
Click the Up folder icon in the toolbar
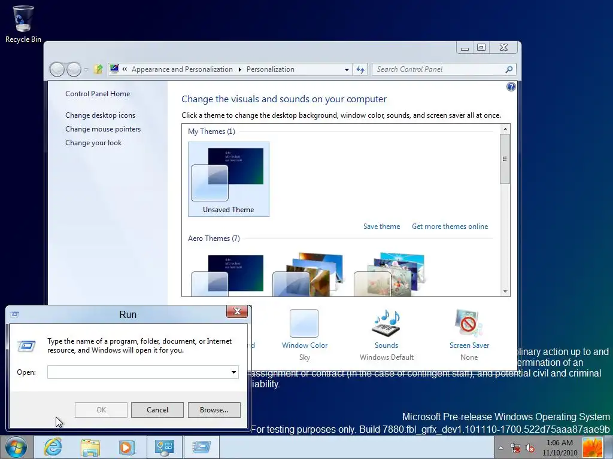99,69
